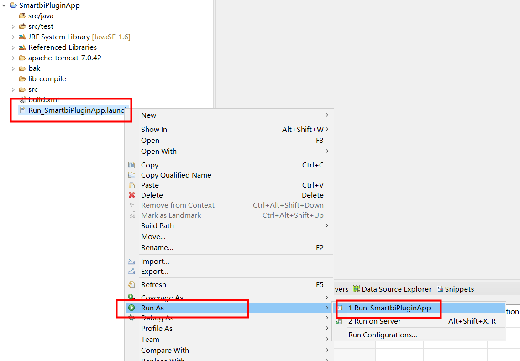This screenshot has width=520, height=361.
Task: Click the Alt+Shift+X, R shortcut text
Action: pyautogui.click(x=472, y=321)
